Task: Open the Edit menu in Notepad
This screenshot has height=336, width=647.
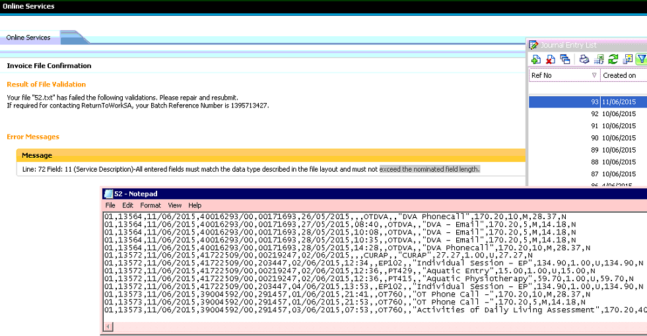Action: click(127, 205)
